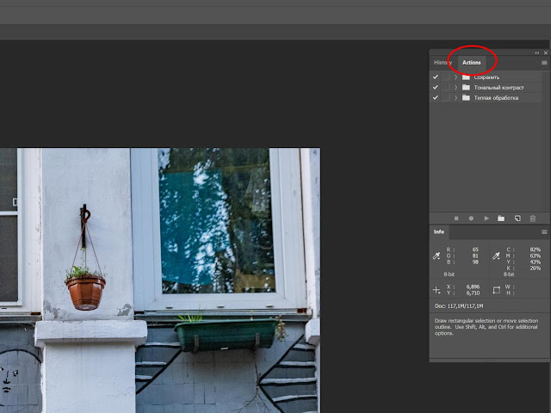
Task: Click the Тональный контраст set folder icon
Action: tap(466, 87)
